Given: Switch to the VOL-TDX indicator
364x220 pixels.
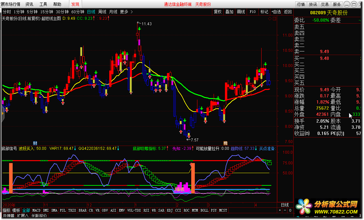Looking at the screenshot, I should (134, 210).
